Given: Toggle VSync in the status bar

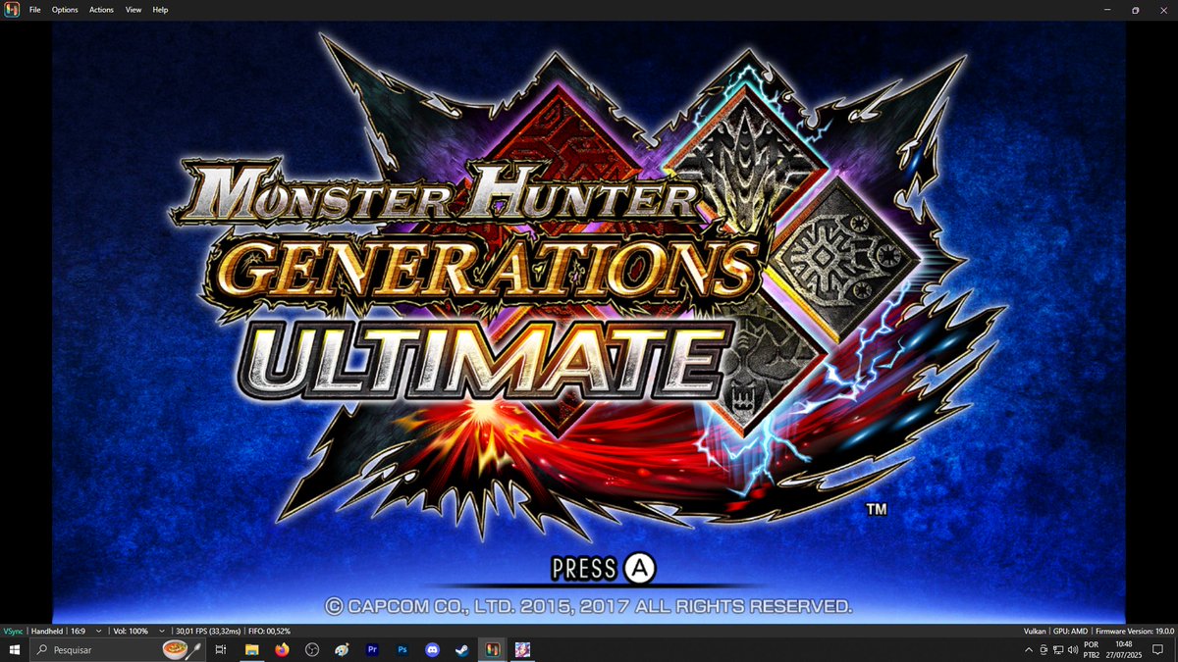Looking at the screenshot, I should click(x=14, y=631).
